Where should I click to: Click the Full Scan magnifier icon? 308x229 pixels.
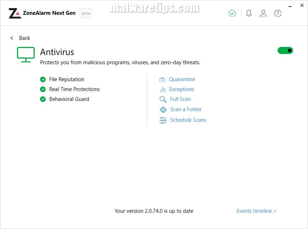point(163,99)
